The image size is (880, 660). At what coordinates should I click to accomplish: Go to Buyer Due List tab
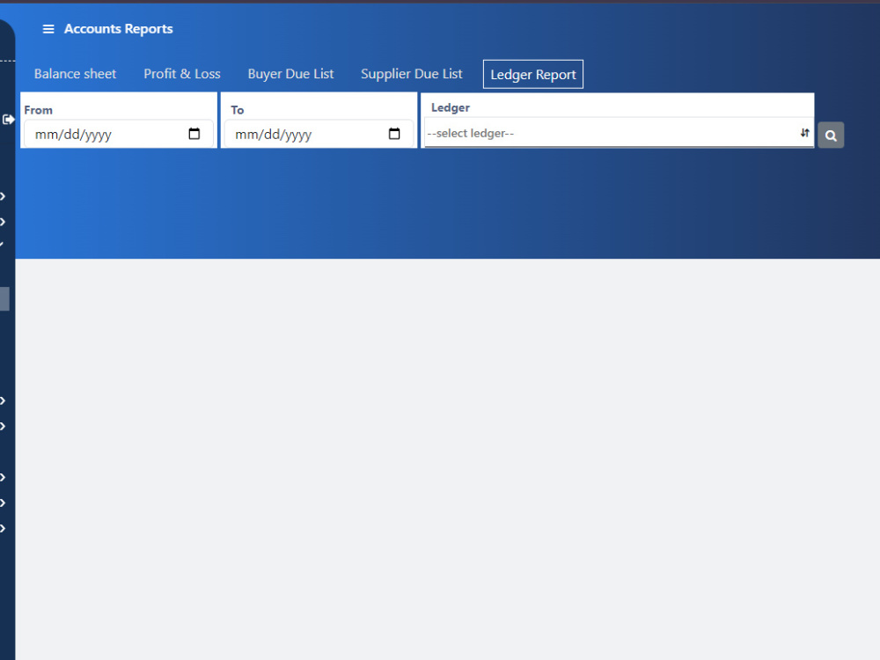tap(290, 74)
